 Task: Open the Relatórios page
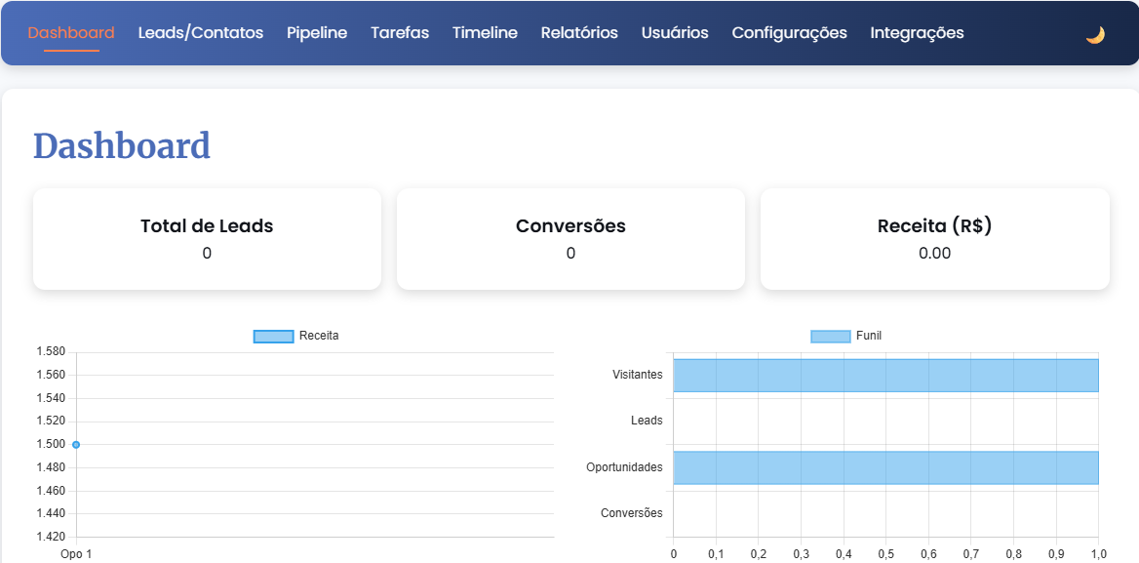[579, 32]
